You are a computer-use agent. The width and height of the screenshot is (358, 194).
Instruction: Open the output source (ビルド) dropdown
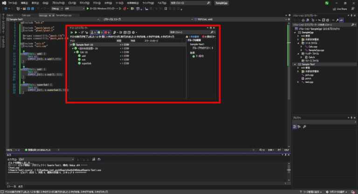tap(46, 159)
